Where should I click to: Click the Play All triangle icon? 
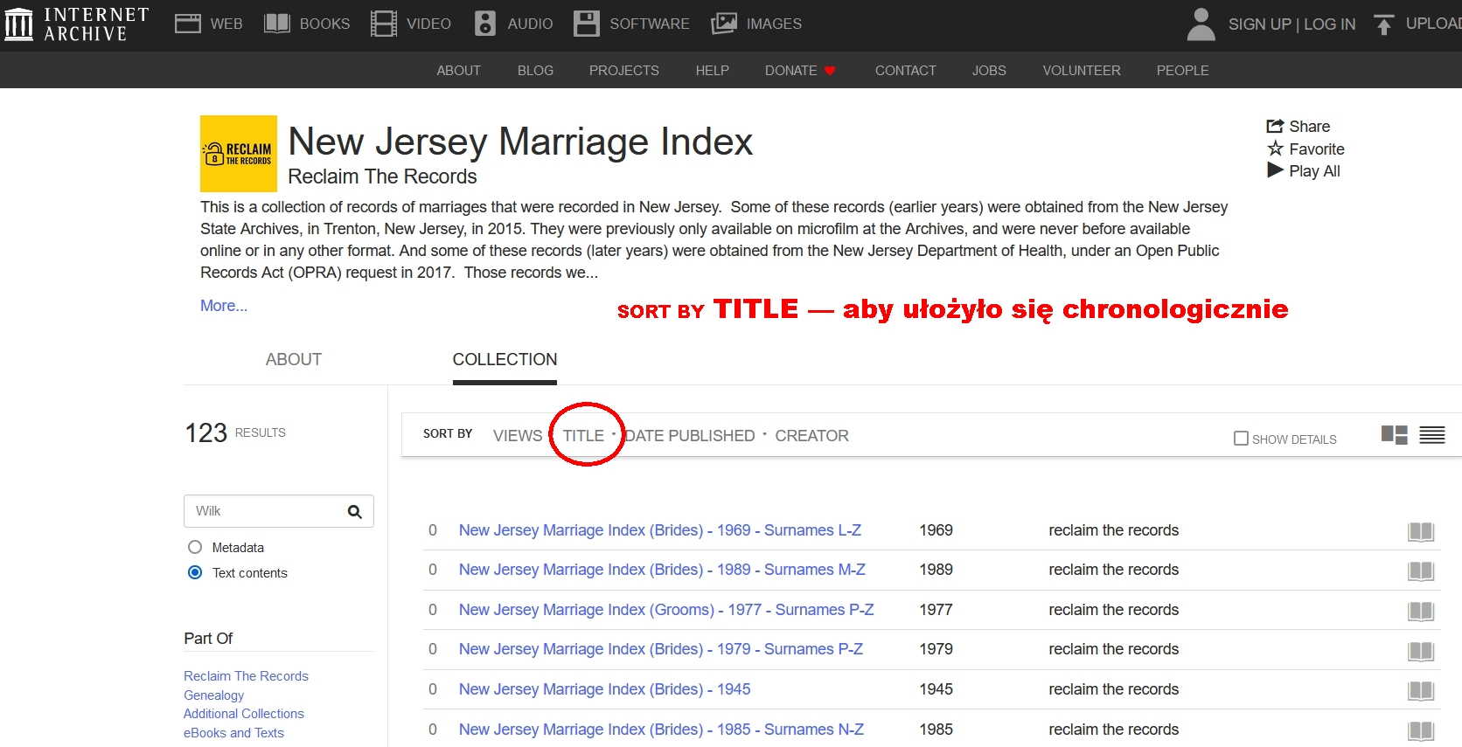click(x=1275, y=170)
